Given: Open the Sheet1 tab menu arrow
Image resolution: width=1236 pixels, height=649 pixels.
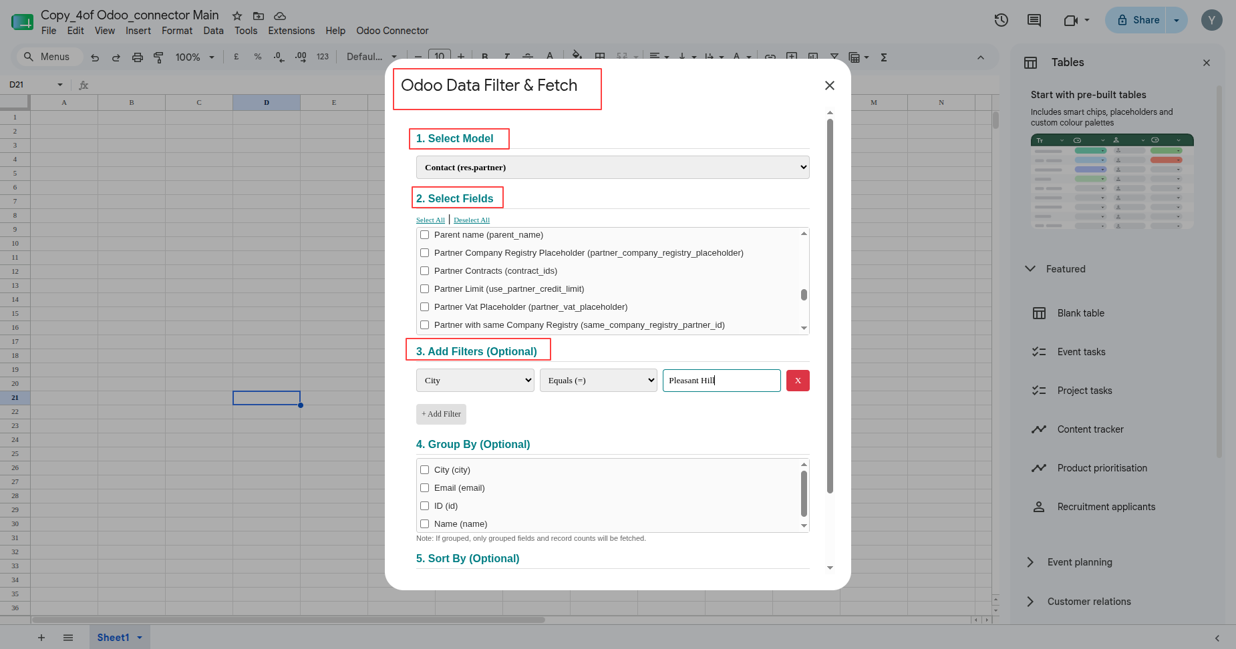Looking at the screenshot, I should (x=140, y=638).
